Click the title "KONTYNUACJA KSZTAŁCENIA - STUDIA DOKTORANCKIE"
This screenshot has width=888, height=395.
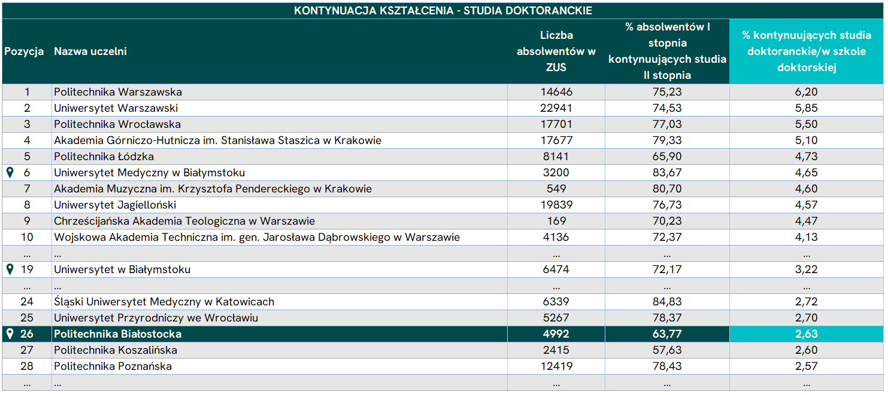tap(443, 11)
